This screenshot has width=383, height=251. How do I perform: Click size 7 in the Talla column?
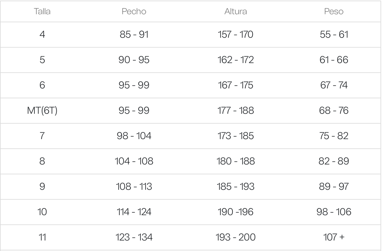point(42,136)
